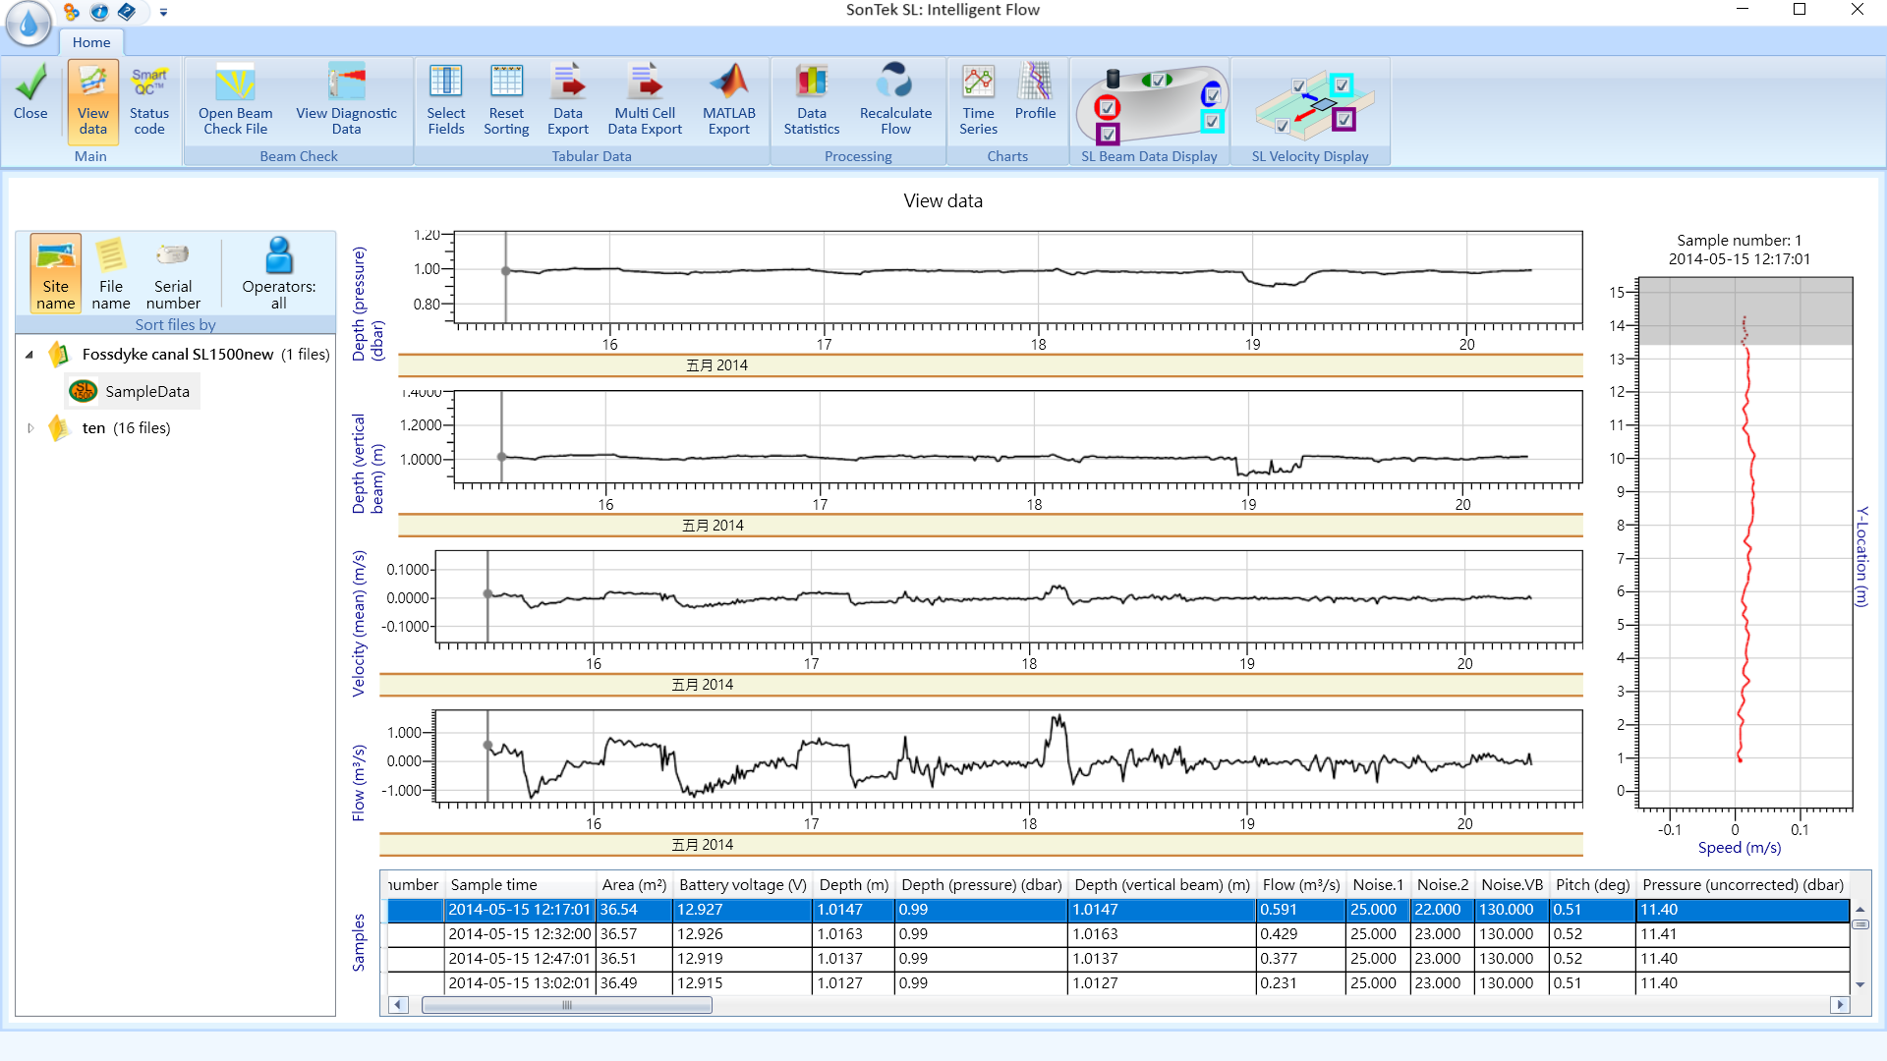The width and height of the screenshot is (1887, 1061).
Task: Toggle green oval beam checkbox
Action: 1158,80
